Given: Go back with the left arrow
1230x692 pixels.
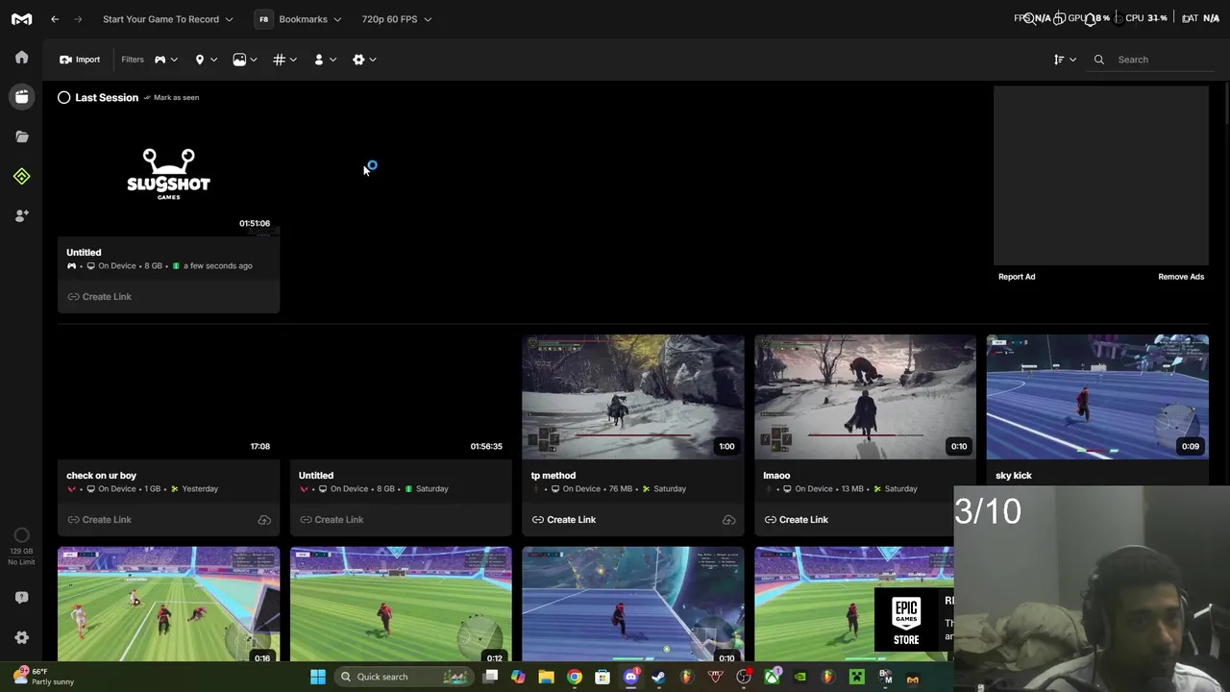Looking at the screenshot, I should click(55, 19).
